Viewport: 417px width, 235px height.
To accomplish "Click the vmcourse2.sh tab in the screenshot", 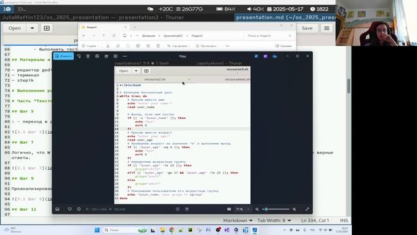I will (x=155, y=80).
